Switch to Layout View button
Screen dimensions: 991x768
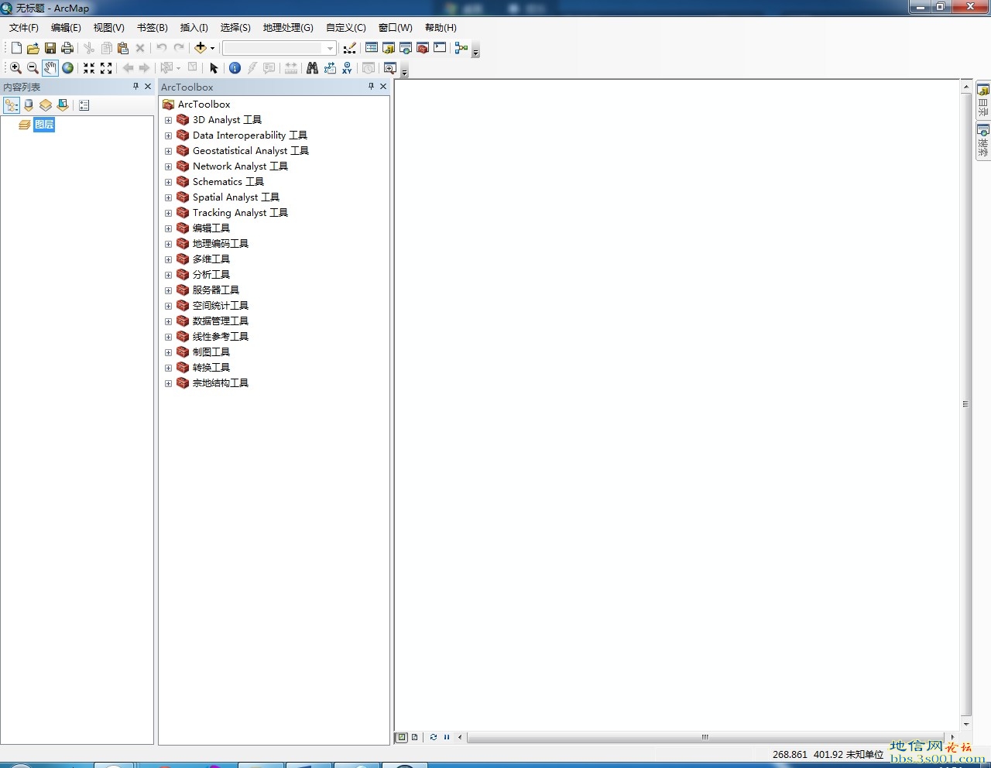point(415,737)
